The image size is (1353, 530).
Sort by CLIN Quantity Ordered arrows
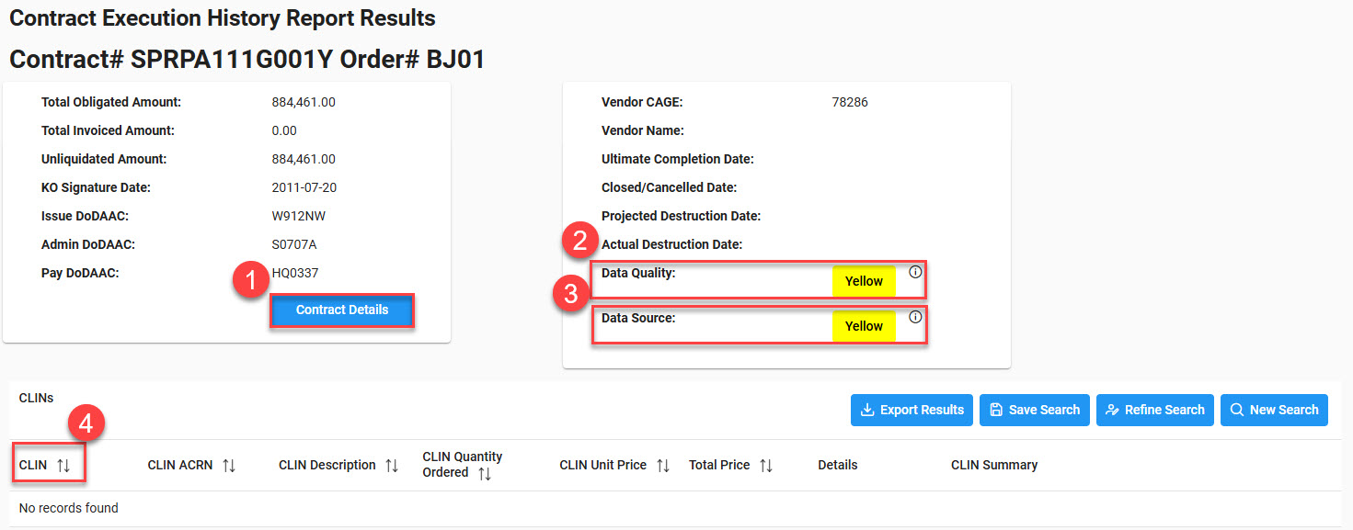(485, 473)
